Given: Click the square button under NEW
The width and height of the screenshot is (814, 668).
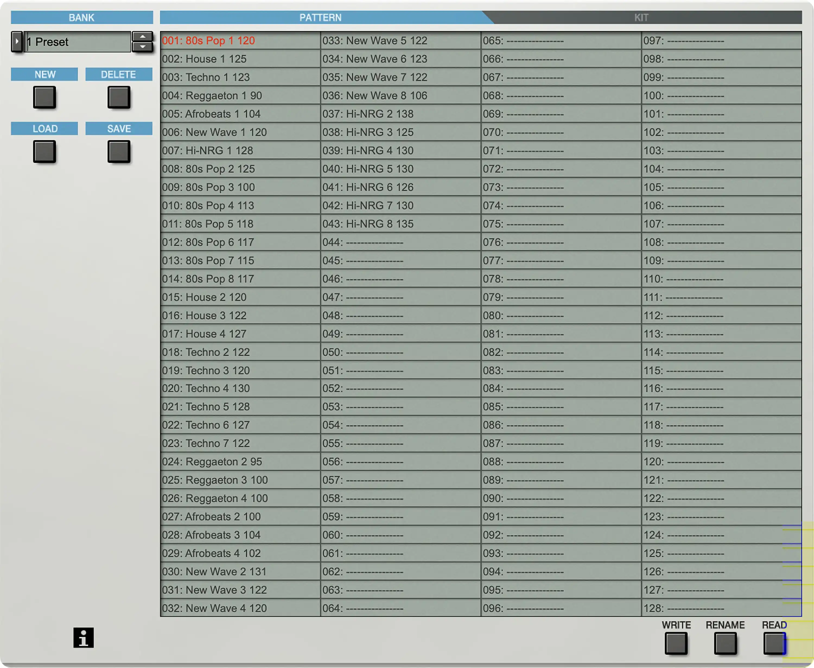Looking at the screenshot, I should [45, 97].
